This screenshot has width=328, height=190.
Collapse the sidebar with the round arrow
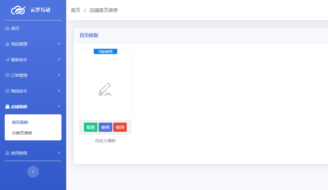pyautogui.click(x=33, y=171)
